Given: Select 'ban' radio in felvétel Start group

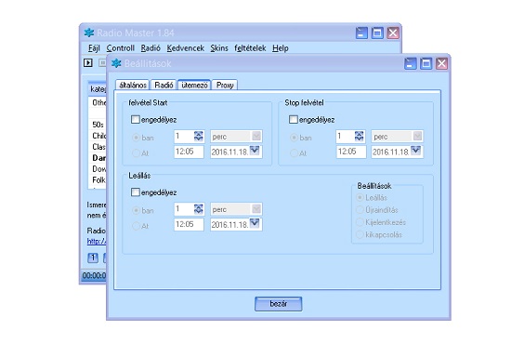Looking at the screenshot, I should point(136,138).
